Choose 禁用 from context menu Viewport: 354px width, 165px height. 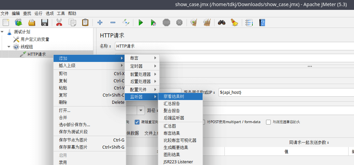[x=89, y=163]
